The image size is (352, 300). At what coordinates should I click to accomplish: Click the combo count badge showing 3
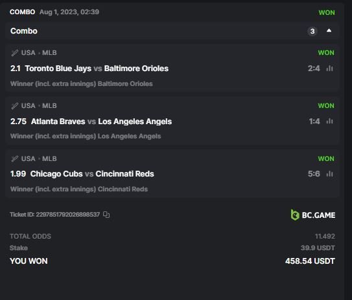click(312, 31)
